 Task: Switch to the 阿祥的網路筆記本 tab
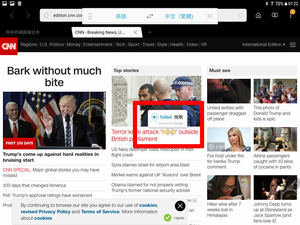pos(23,32)
